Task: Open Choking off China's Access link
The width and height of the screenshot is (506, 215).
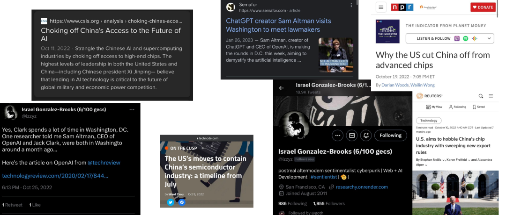Action: tap(111, 35)
